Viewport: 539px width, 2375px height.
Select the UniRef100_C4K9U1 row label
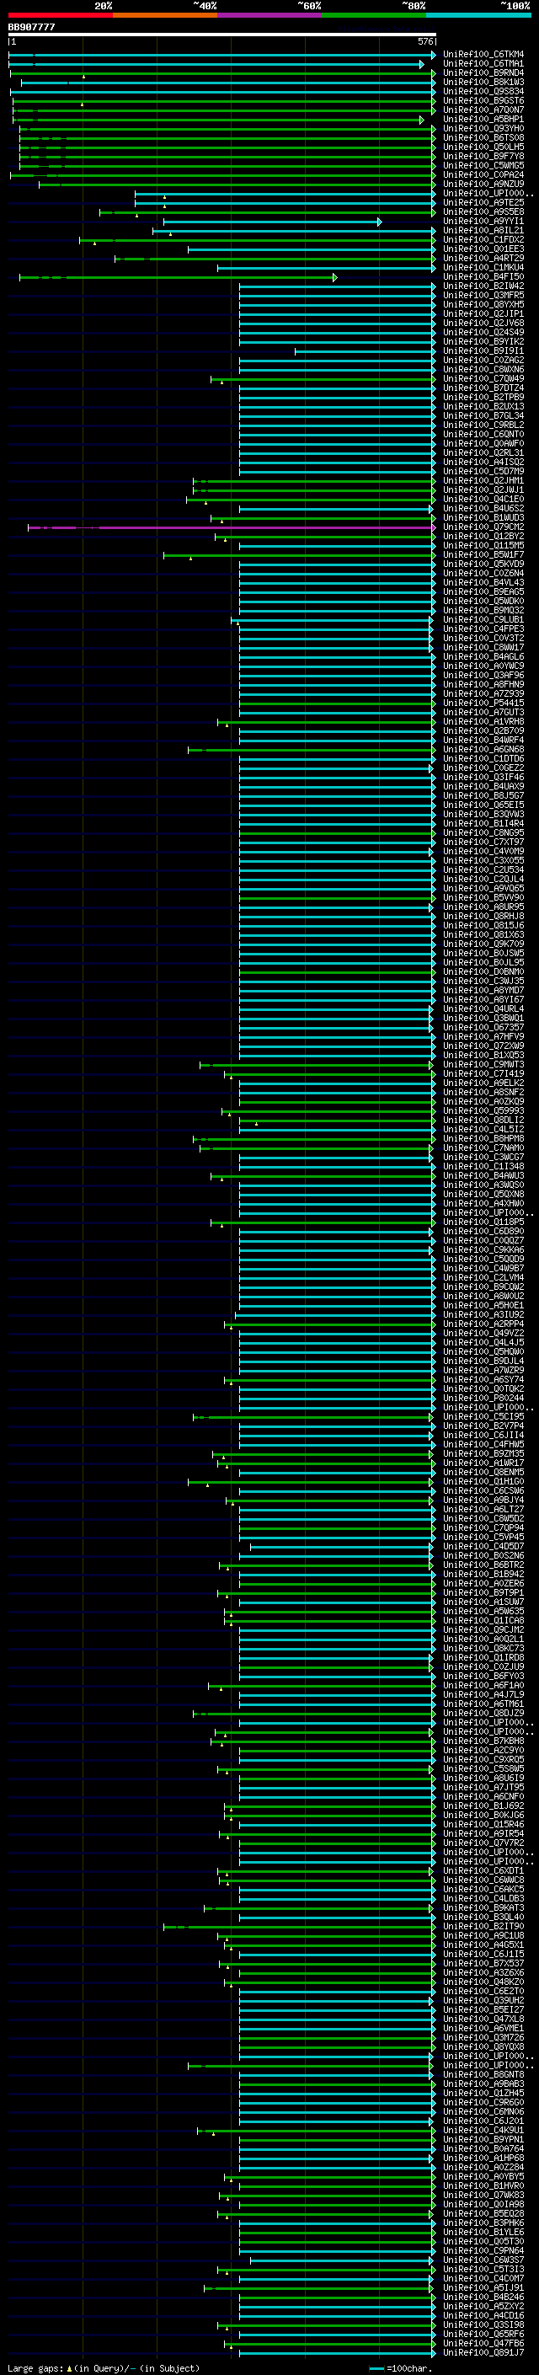point(483,2130)
